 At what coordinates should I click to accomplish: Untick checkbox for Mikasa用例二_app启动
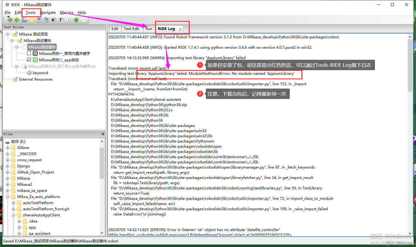pyautogui.click(x=29, y=60)
